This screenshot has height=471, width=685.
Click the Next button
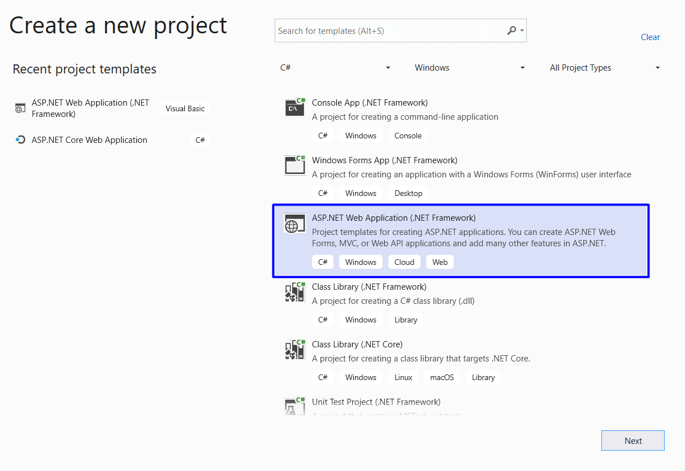pyautogui.click(x=633, y=441)
